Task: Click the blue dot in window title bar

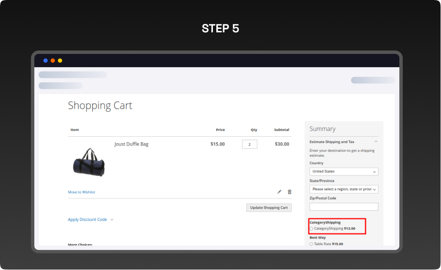Action: click(46, 60)
